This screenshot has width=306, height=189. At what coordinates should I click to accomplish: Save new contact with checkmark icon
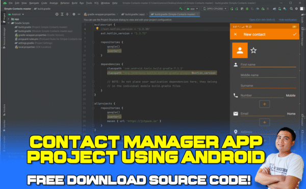click(294, 34)
